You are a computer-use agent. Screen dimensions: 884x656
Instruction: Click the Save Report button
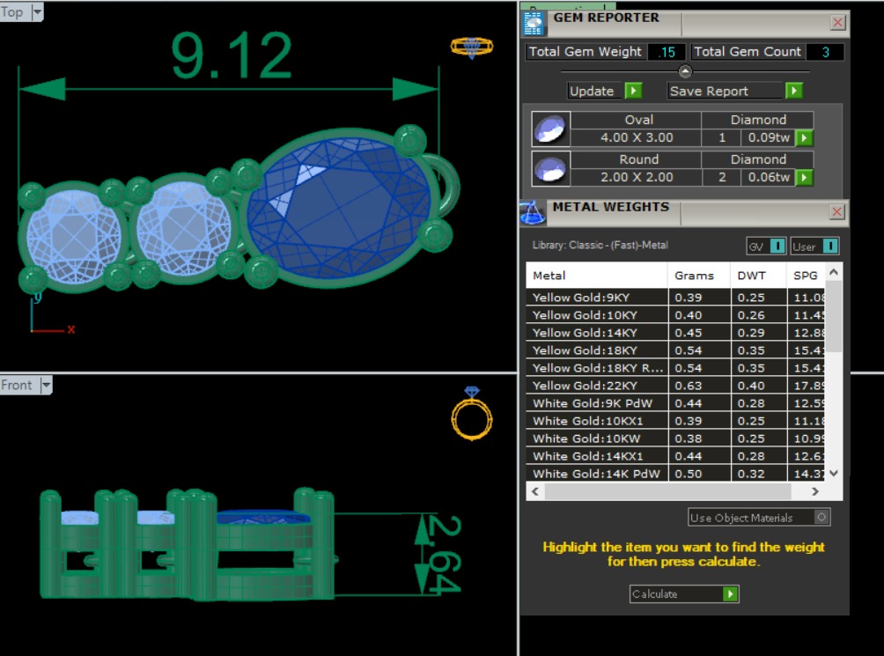pos(726,91)
